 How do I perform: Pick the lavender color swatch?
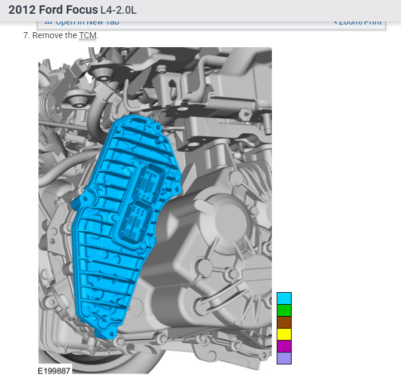pos(284,358)
